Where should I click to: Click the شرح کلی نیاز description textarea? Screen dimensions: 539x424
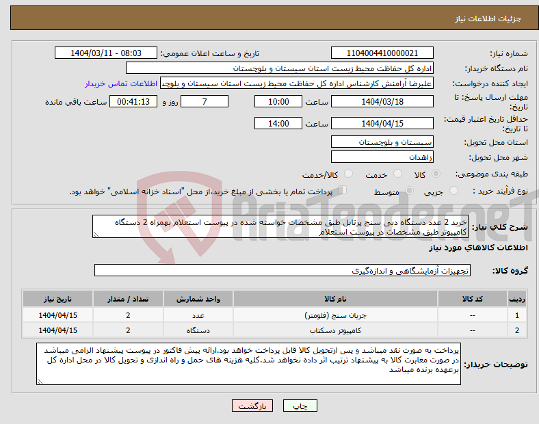[280, 227]
